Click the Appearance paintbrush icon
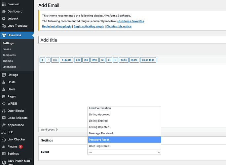The width and height of the screenshot is (226, 165). click(4, 125)
